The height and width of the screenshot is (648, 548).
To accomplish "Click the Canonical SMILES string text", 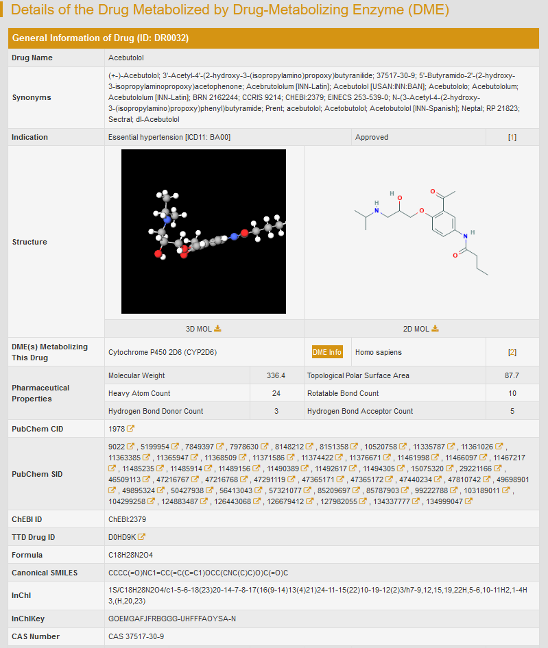I will (x=198, y=573).
